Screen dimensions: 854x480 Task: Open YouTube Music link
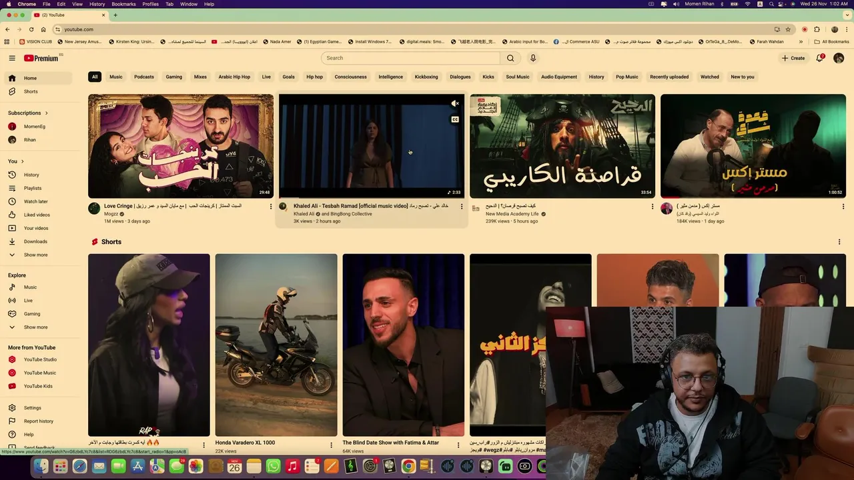pyautogui.click(x=39, y=373)
